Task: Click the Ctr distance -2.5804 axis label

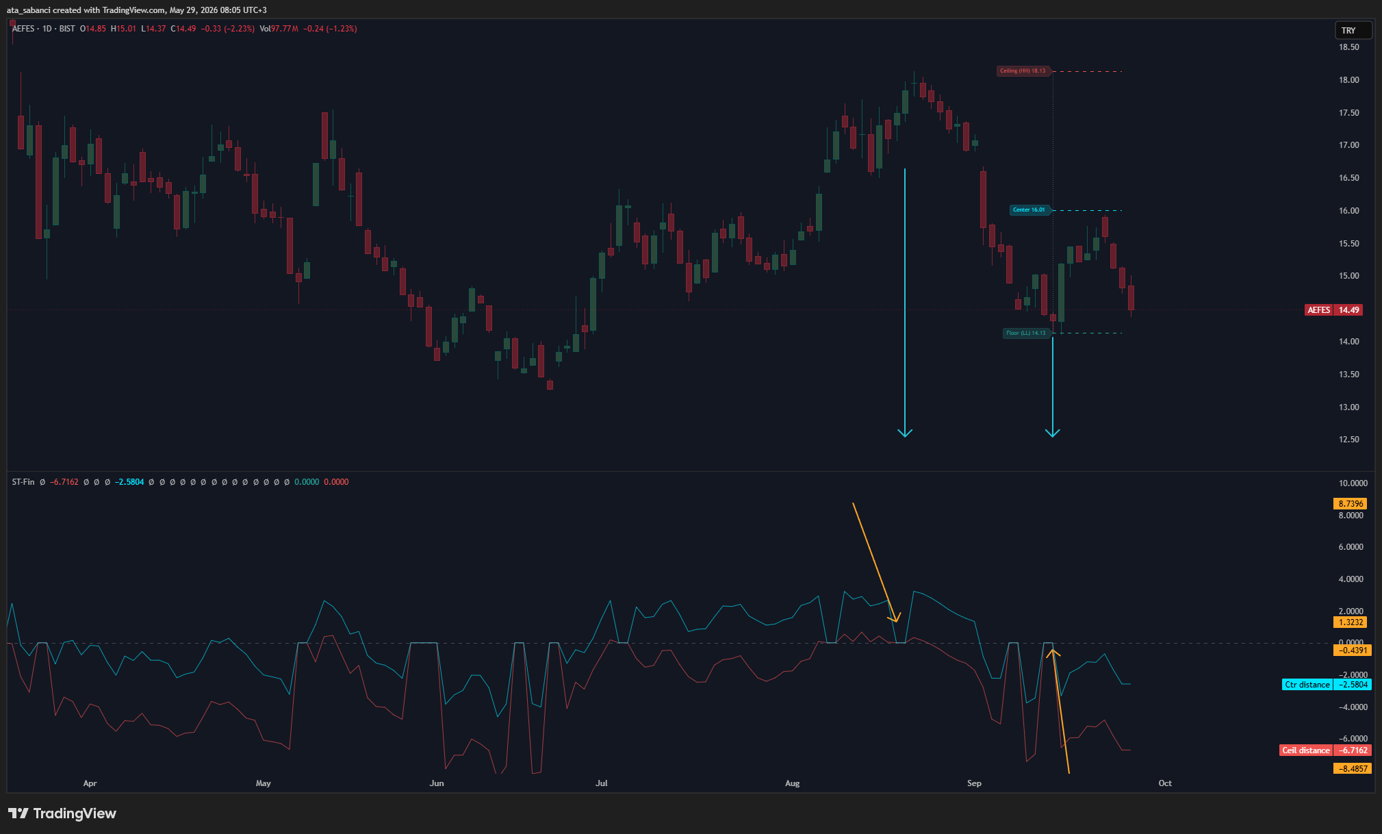Action: [1327, 685]
